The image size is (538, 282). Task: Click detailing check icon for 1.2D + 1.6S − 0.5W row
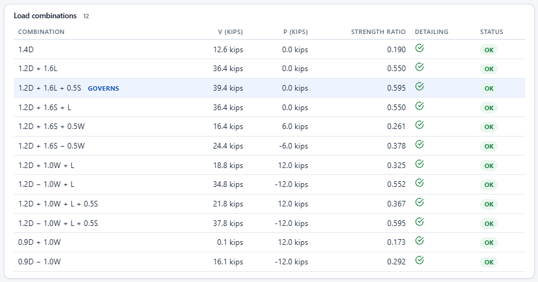[419, 144]
